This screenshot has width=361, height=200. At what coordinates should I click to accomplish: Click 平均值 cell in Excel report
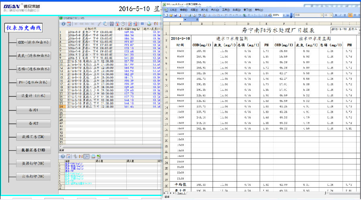pos(180,185)
